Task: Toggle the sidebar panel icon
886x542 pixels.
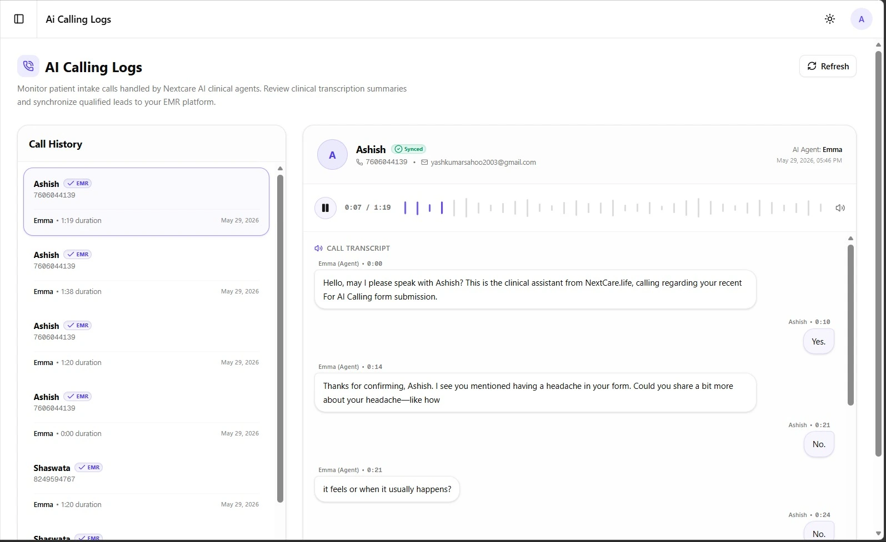Action: pyautogui.click(x=19, y=19)
